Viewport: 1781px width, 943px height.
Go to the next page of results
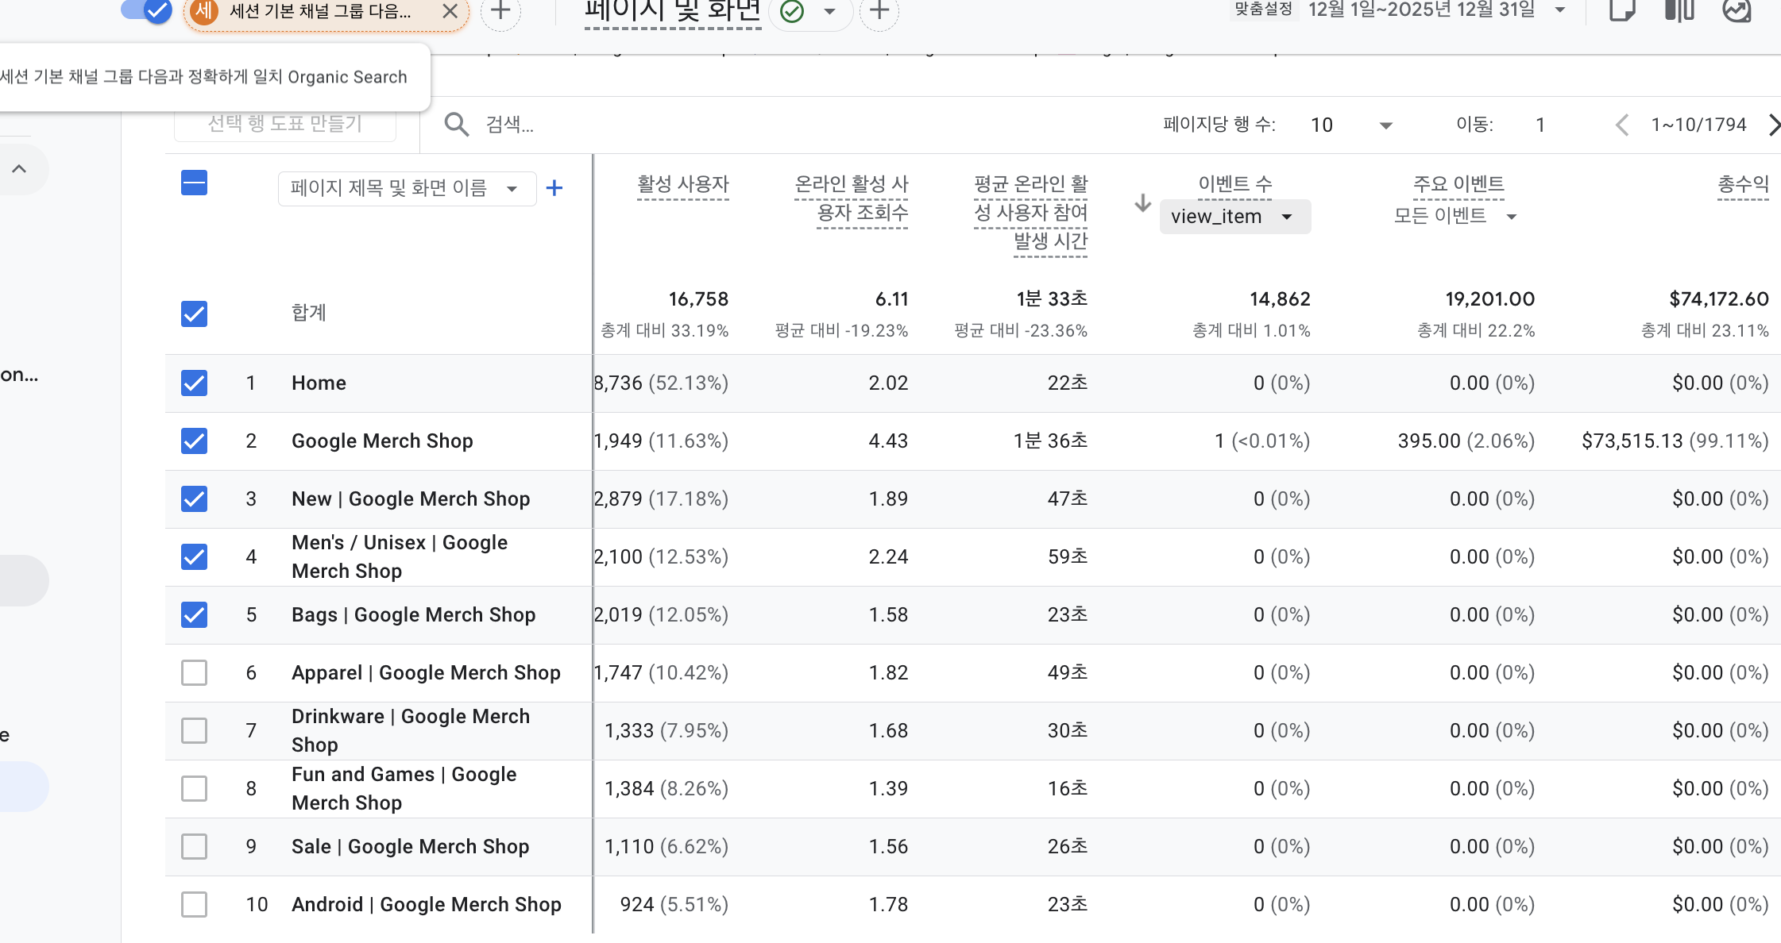pyautogui.click(x=1774, y=125)
